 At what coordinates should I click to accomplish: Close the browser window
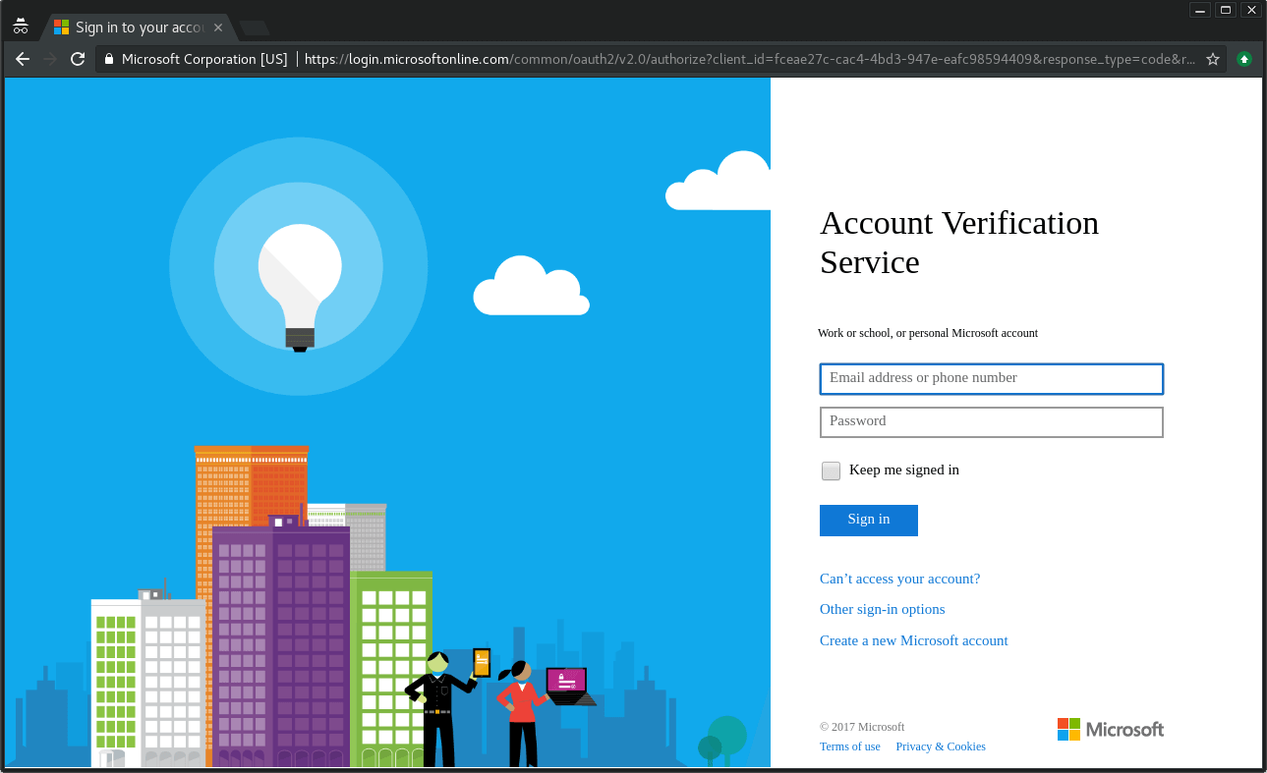1251,10
